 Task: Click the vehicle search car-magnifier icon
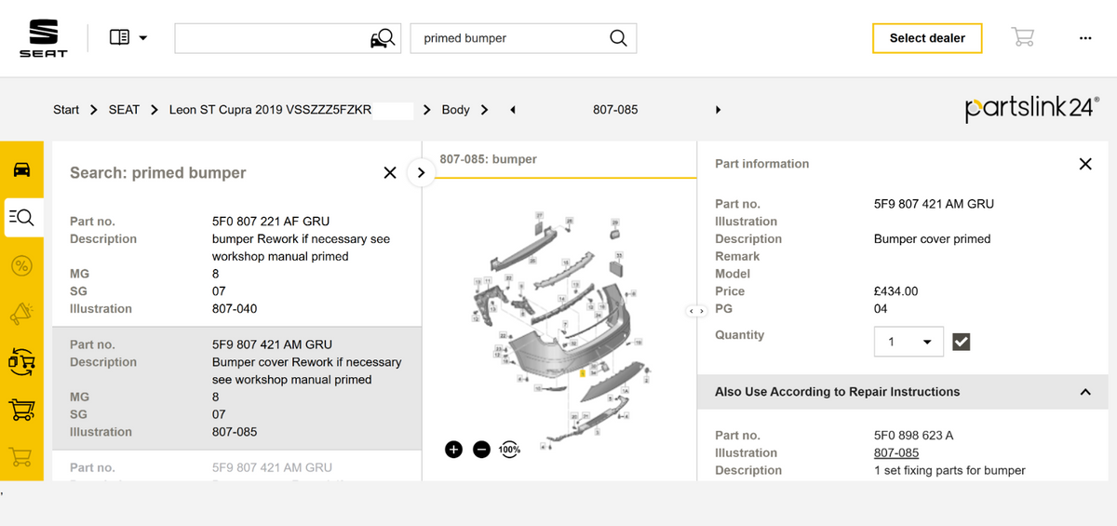click(382, 38)
